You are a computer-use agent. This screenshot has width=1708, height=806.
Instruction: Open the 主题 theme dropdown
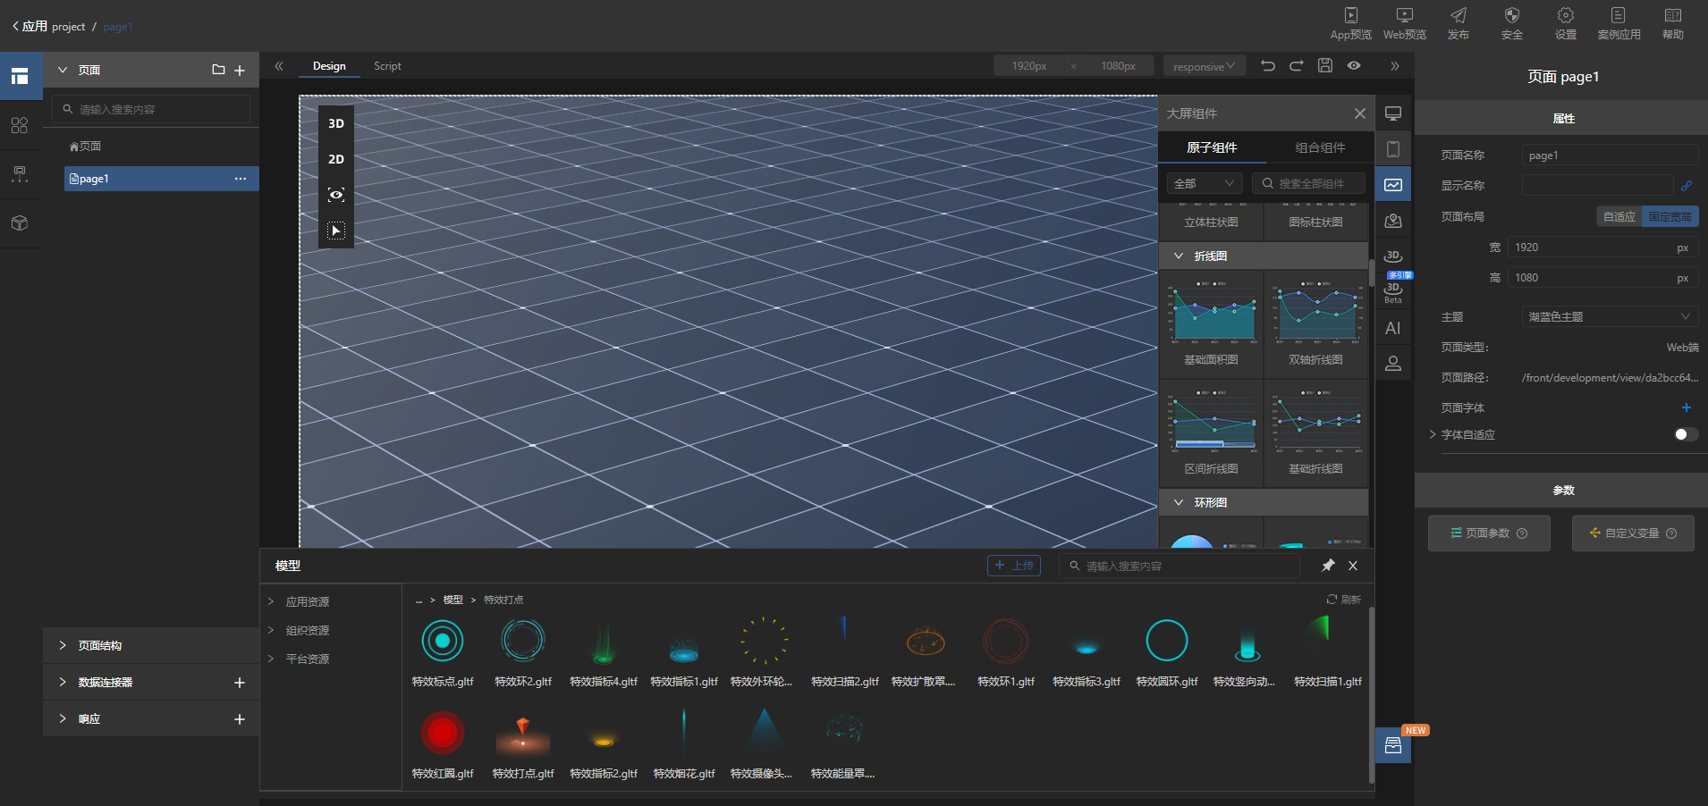(x=1610, y=316)
